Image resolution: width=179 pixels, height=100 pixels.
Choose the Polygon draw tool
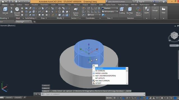tap(39, 15)
